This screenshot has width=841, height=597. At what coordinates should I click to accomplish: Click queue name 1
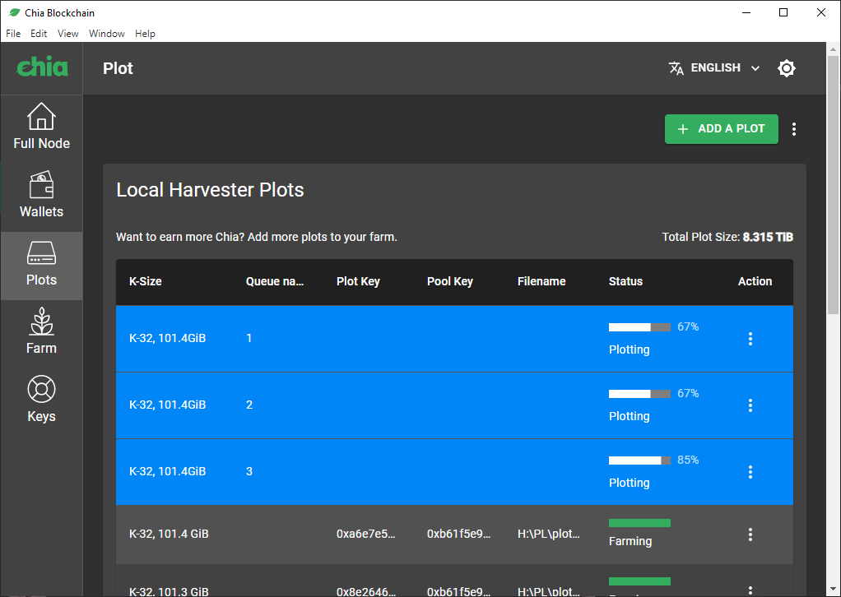tap(249, 338)
